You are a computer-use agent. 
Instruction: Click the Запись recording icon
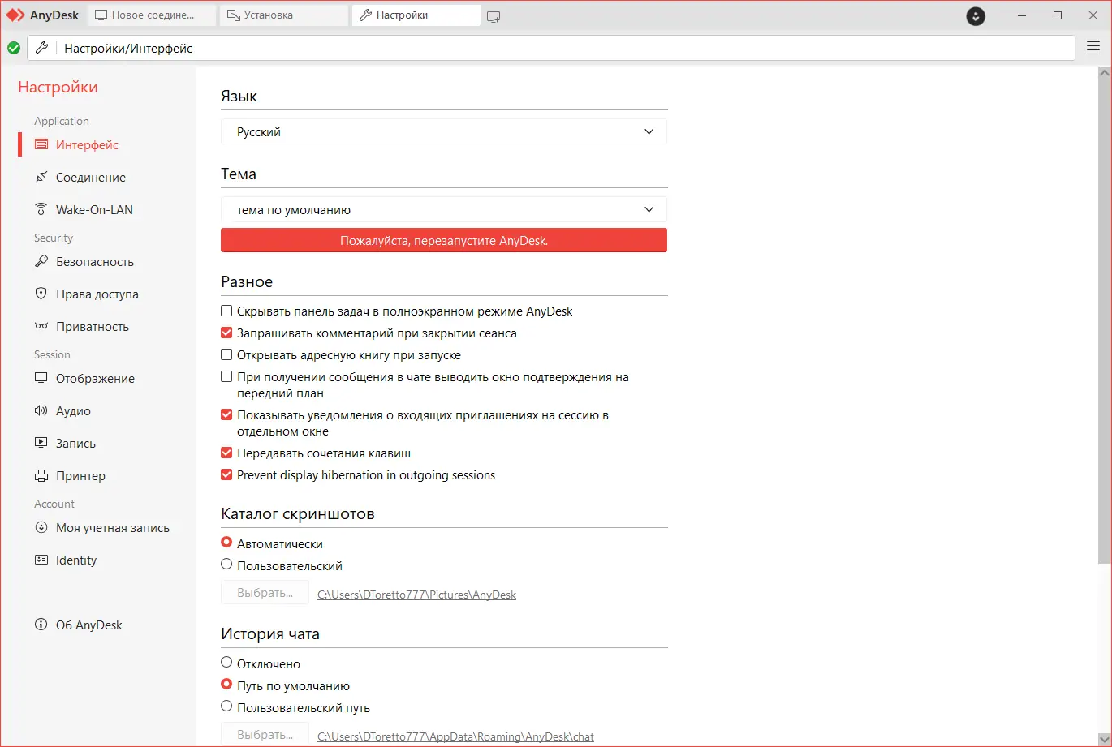pyautogui.click(x=41, y=444)
